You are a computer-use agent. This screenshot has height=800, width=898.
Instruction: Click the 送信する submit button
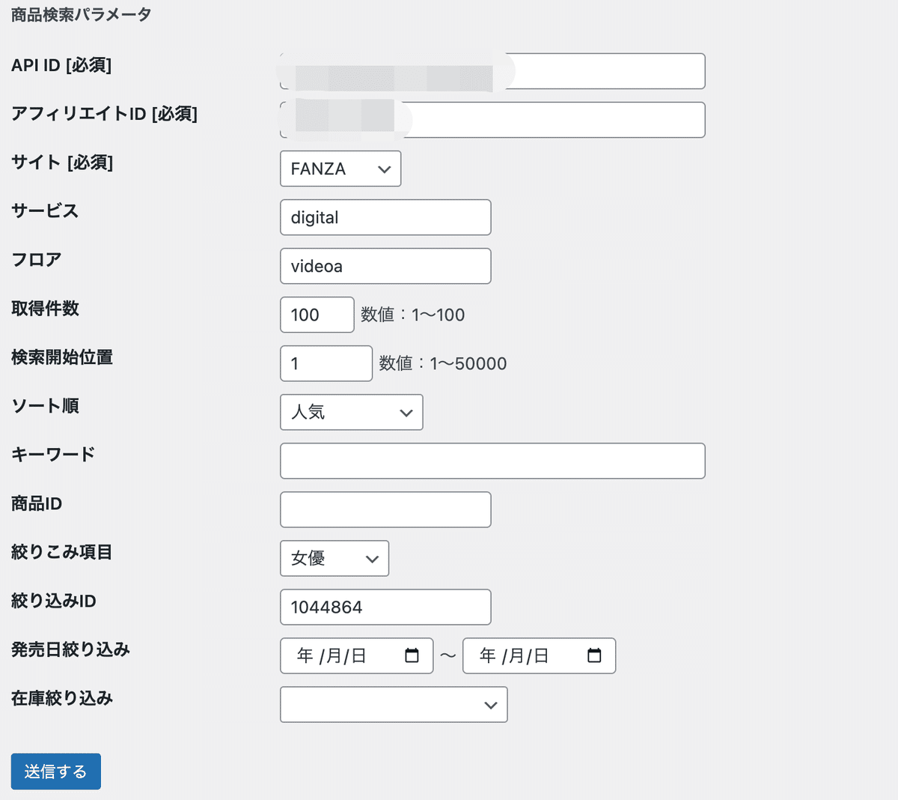55,771
